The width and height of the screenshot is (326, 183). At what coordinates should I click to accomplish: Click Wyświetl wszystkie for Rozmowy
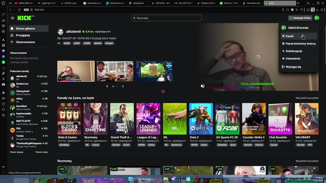(307, 161)
